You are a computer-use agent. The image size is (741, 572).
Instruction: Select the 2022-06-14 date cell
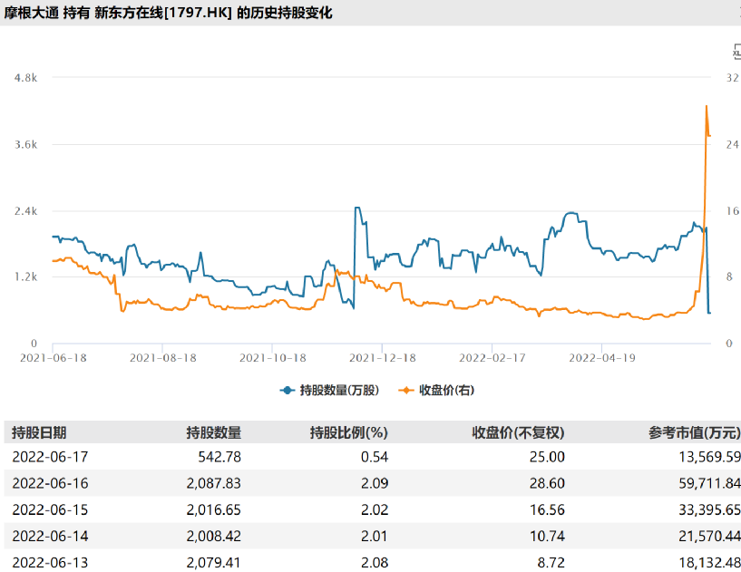[x=50, y=536]
